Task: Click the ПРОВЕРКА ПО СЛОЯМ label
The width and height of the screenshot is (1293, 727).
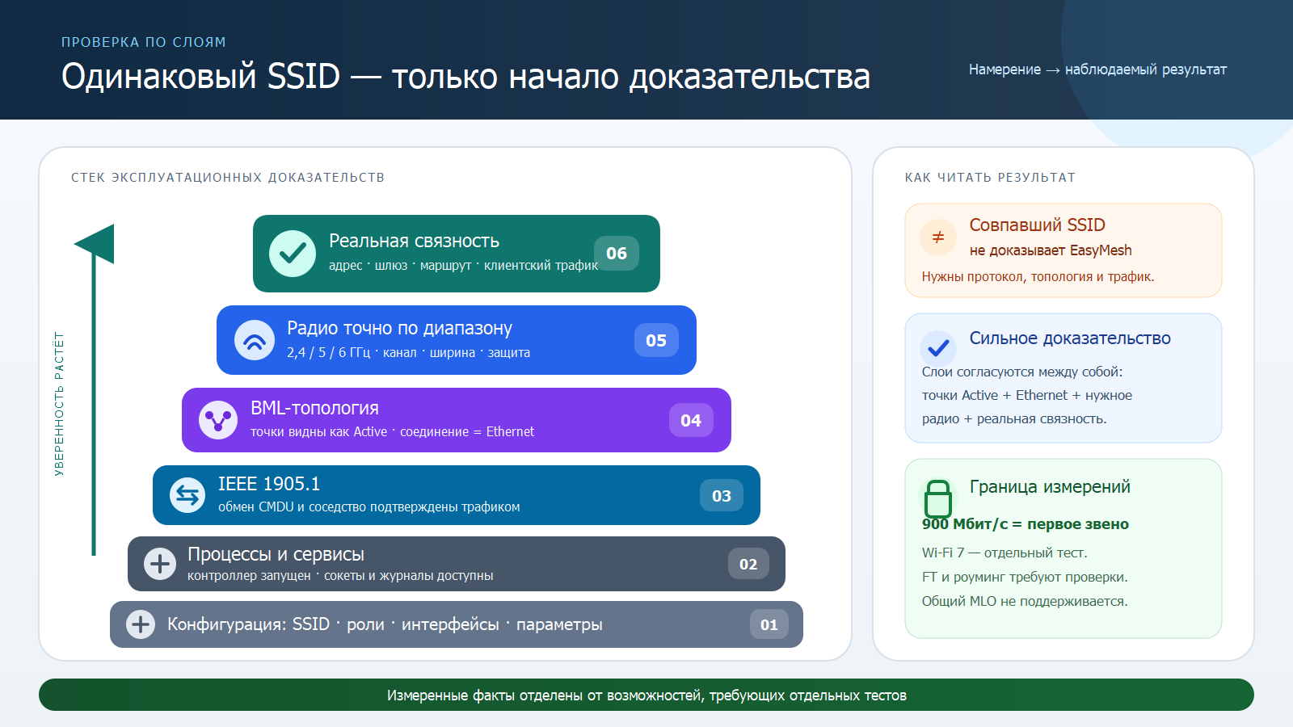Action: [x=144, y=42]
